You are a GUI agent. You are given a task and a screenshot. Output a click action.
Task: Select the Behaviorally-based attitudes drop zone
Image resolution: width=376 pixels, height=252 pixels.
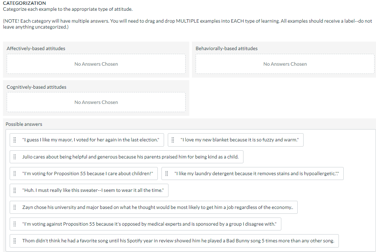(285, 64)
